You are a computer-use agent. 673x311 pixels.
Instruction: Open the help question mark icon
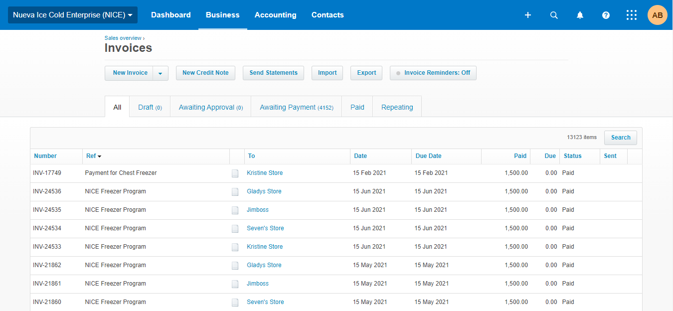click(x=606, y=15)
